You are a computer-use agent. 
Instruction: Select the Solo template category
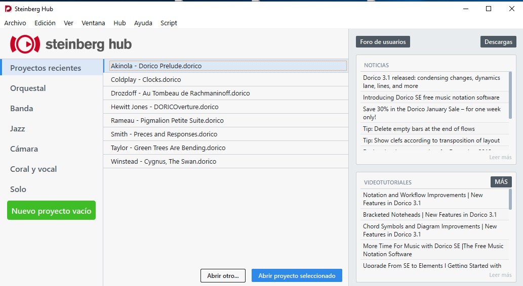pyautogui.click(x=52, y=189)
